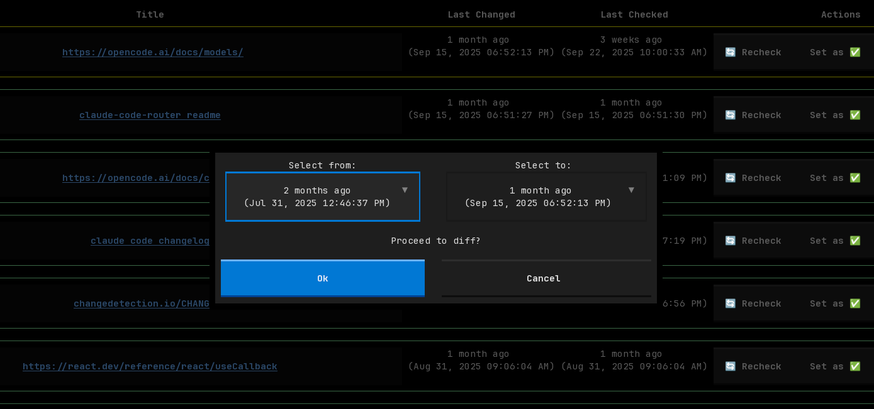Cancel the diff dialog
This screenshot has width=874, height=409.
(x=546, y=278)
